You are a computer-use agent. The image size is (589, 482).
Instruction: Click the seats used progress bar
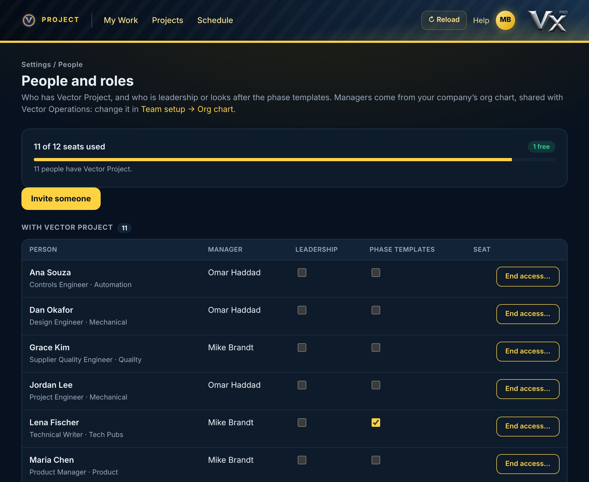pos(294,159)
